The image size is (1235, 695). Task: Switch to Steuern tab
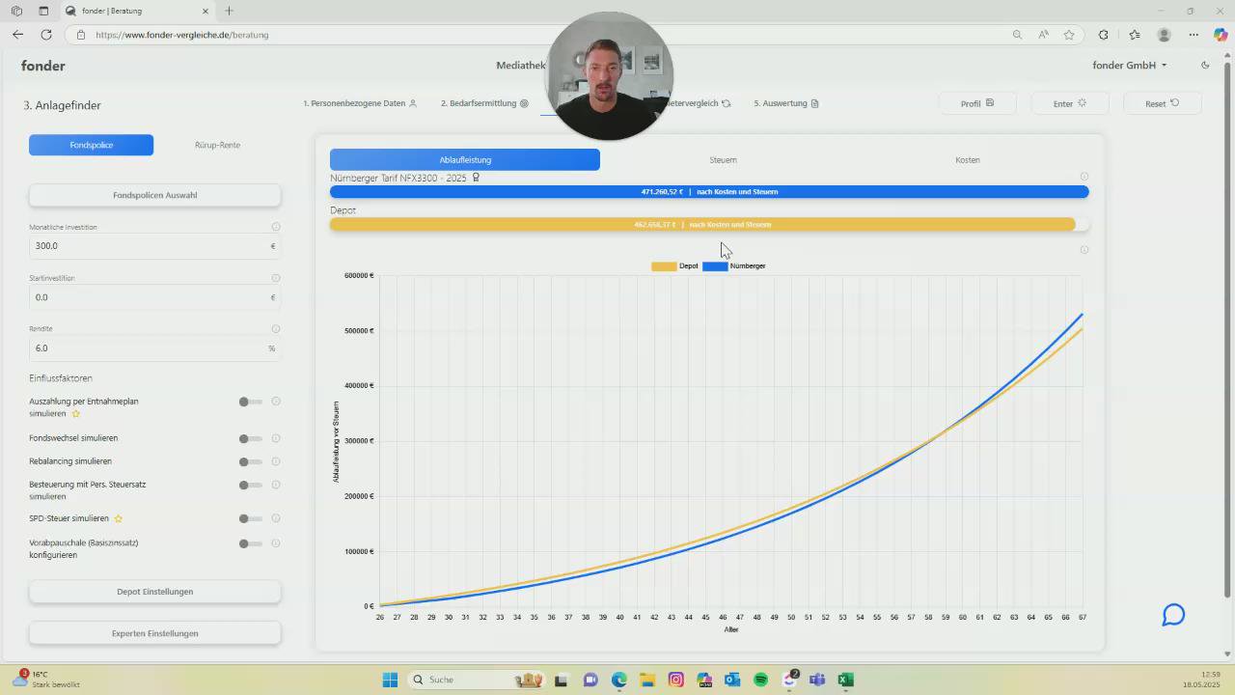[723, 159]
